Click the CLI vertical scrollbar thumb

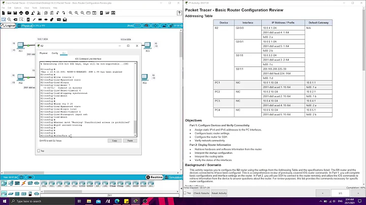(135, 127)
